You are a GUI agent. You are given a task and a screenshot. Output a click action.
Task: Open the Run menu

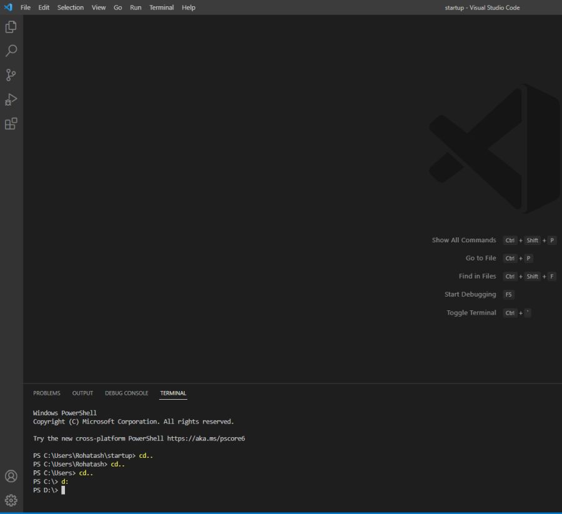[x=136, y=7]
